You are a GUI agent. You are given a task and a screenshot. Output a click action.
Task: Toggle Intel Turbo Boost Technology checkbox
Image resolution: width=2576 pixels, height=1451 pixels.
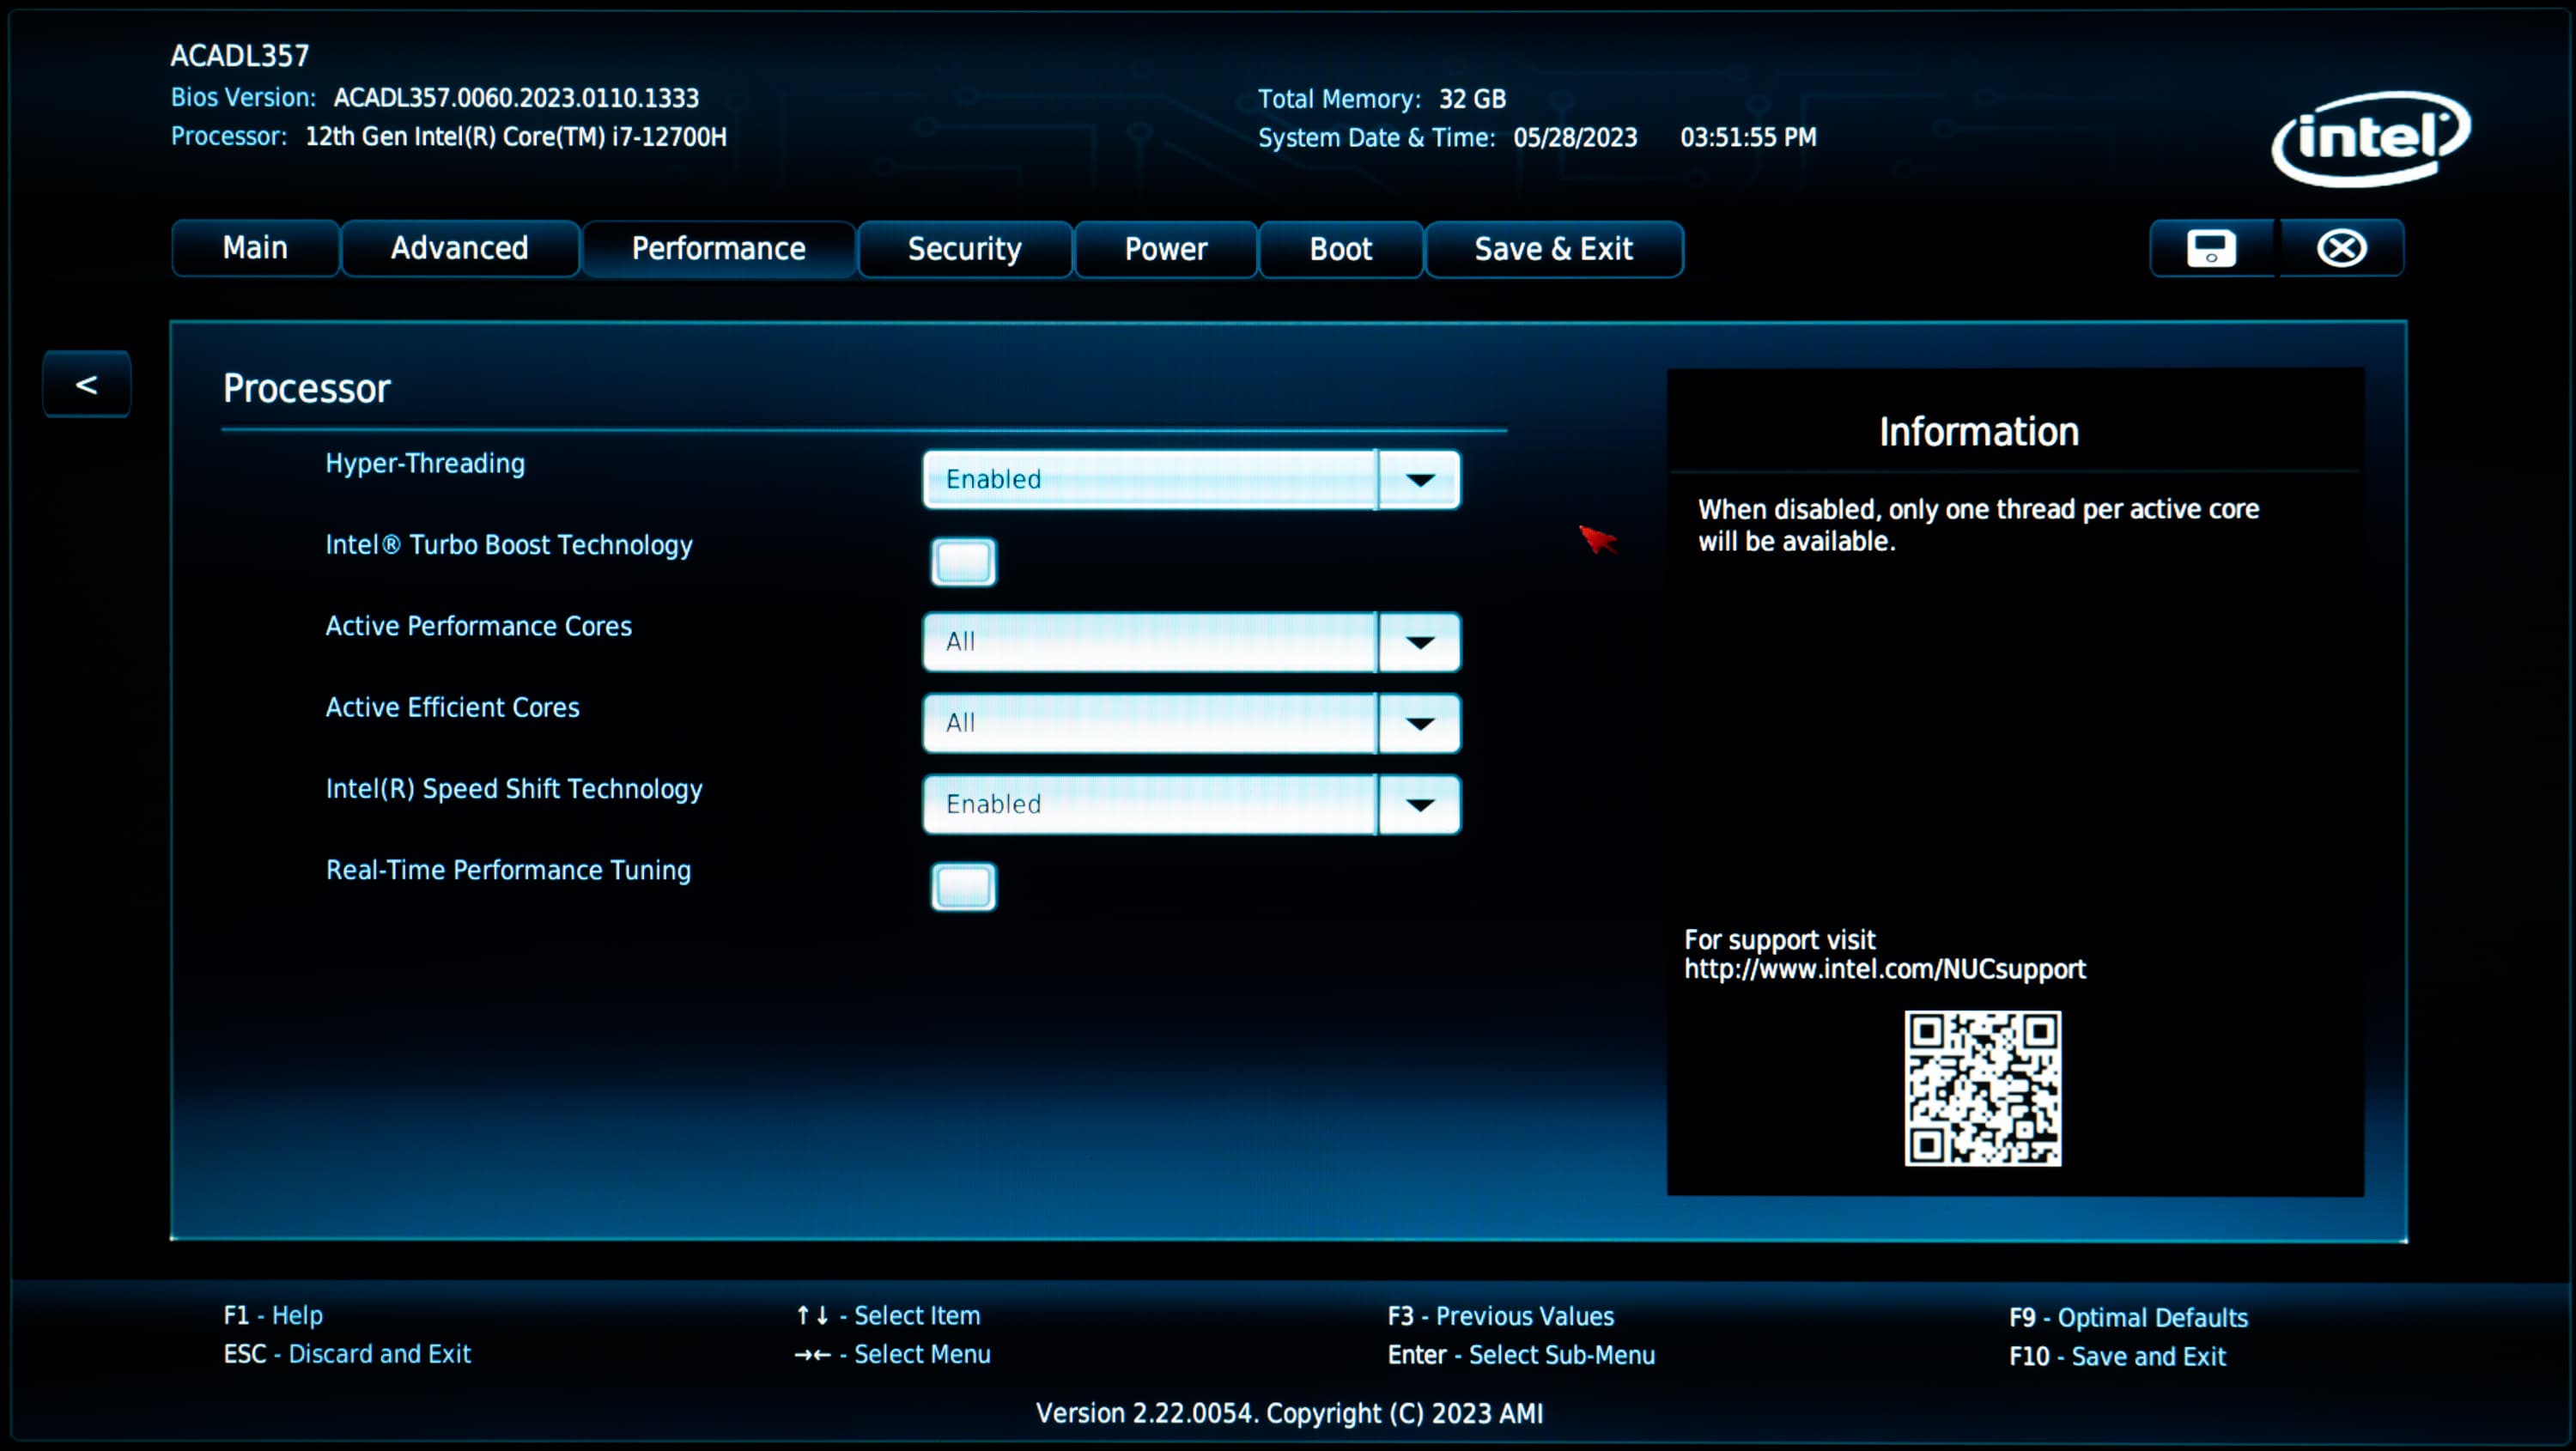(963, 562)
